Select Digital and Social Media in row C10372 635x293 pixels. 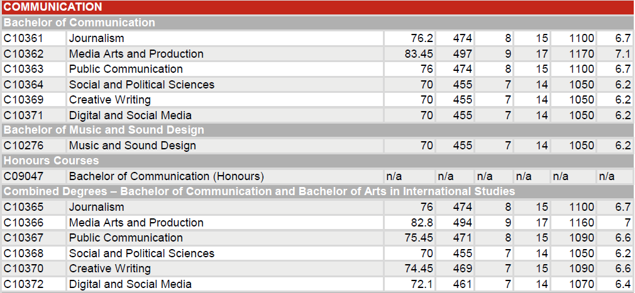click(130, 284)
